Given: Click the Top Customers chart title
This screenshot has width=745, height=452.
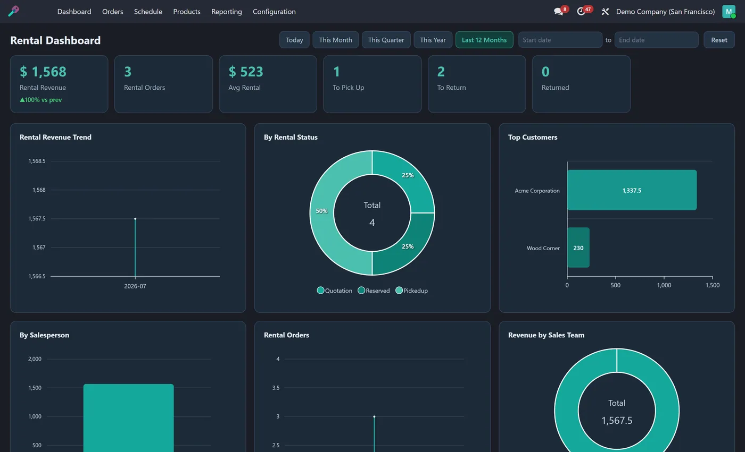Looking at the screenshot, I should point(533,137).
